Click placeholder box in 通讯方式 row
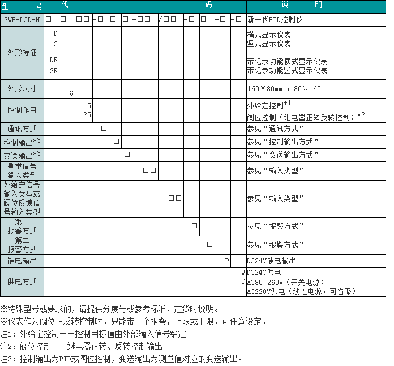This screenshot has width=394, height=366. coord(104,129)
